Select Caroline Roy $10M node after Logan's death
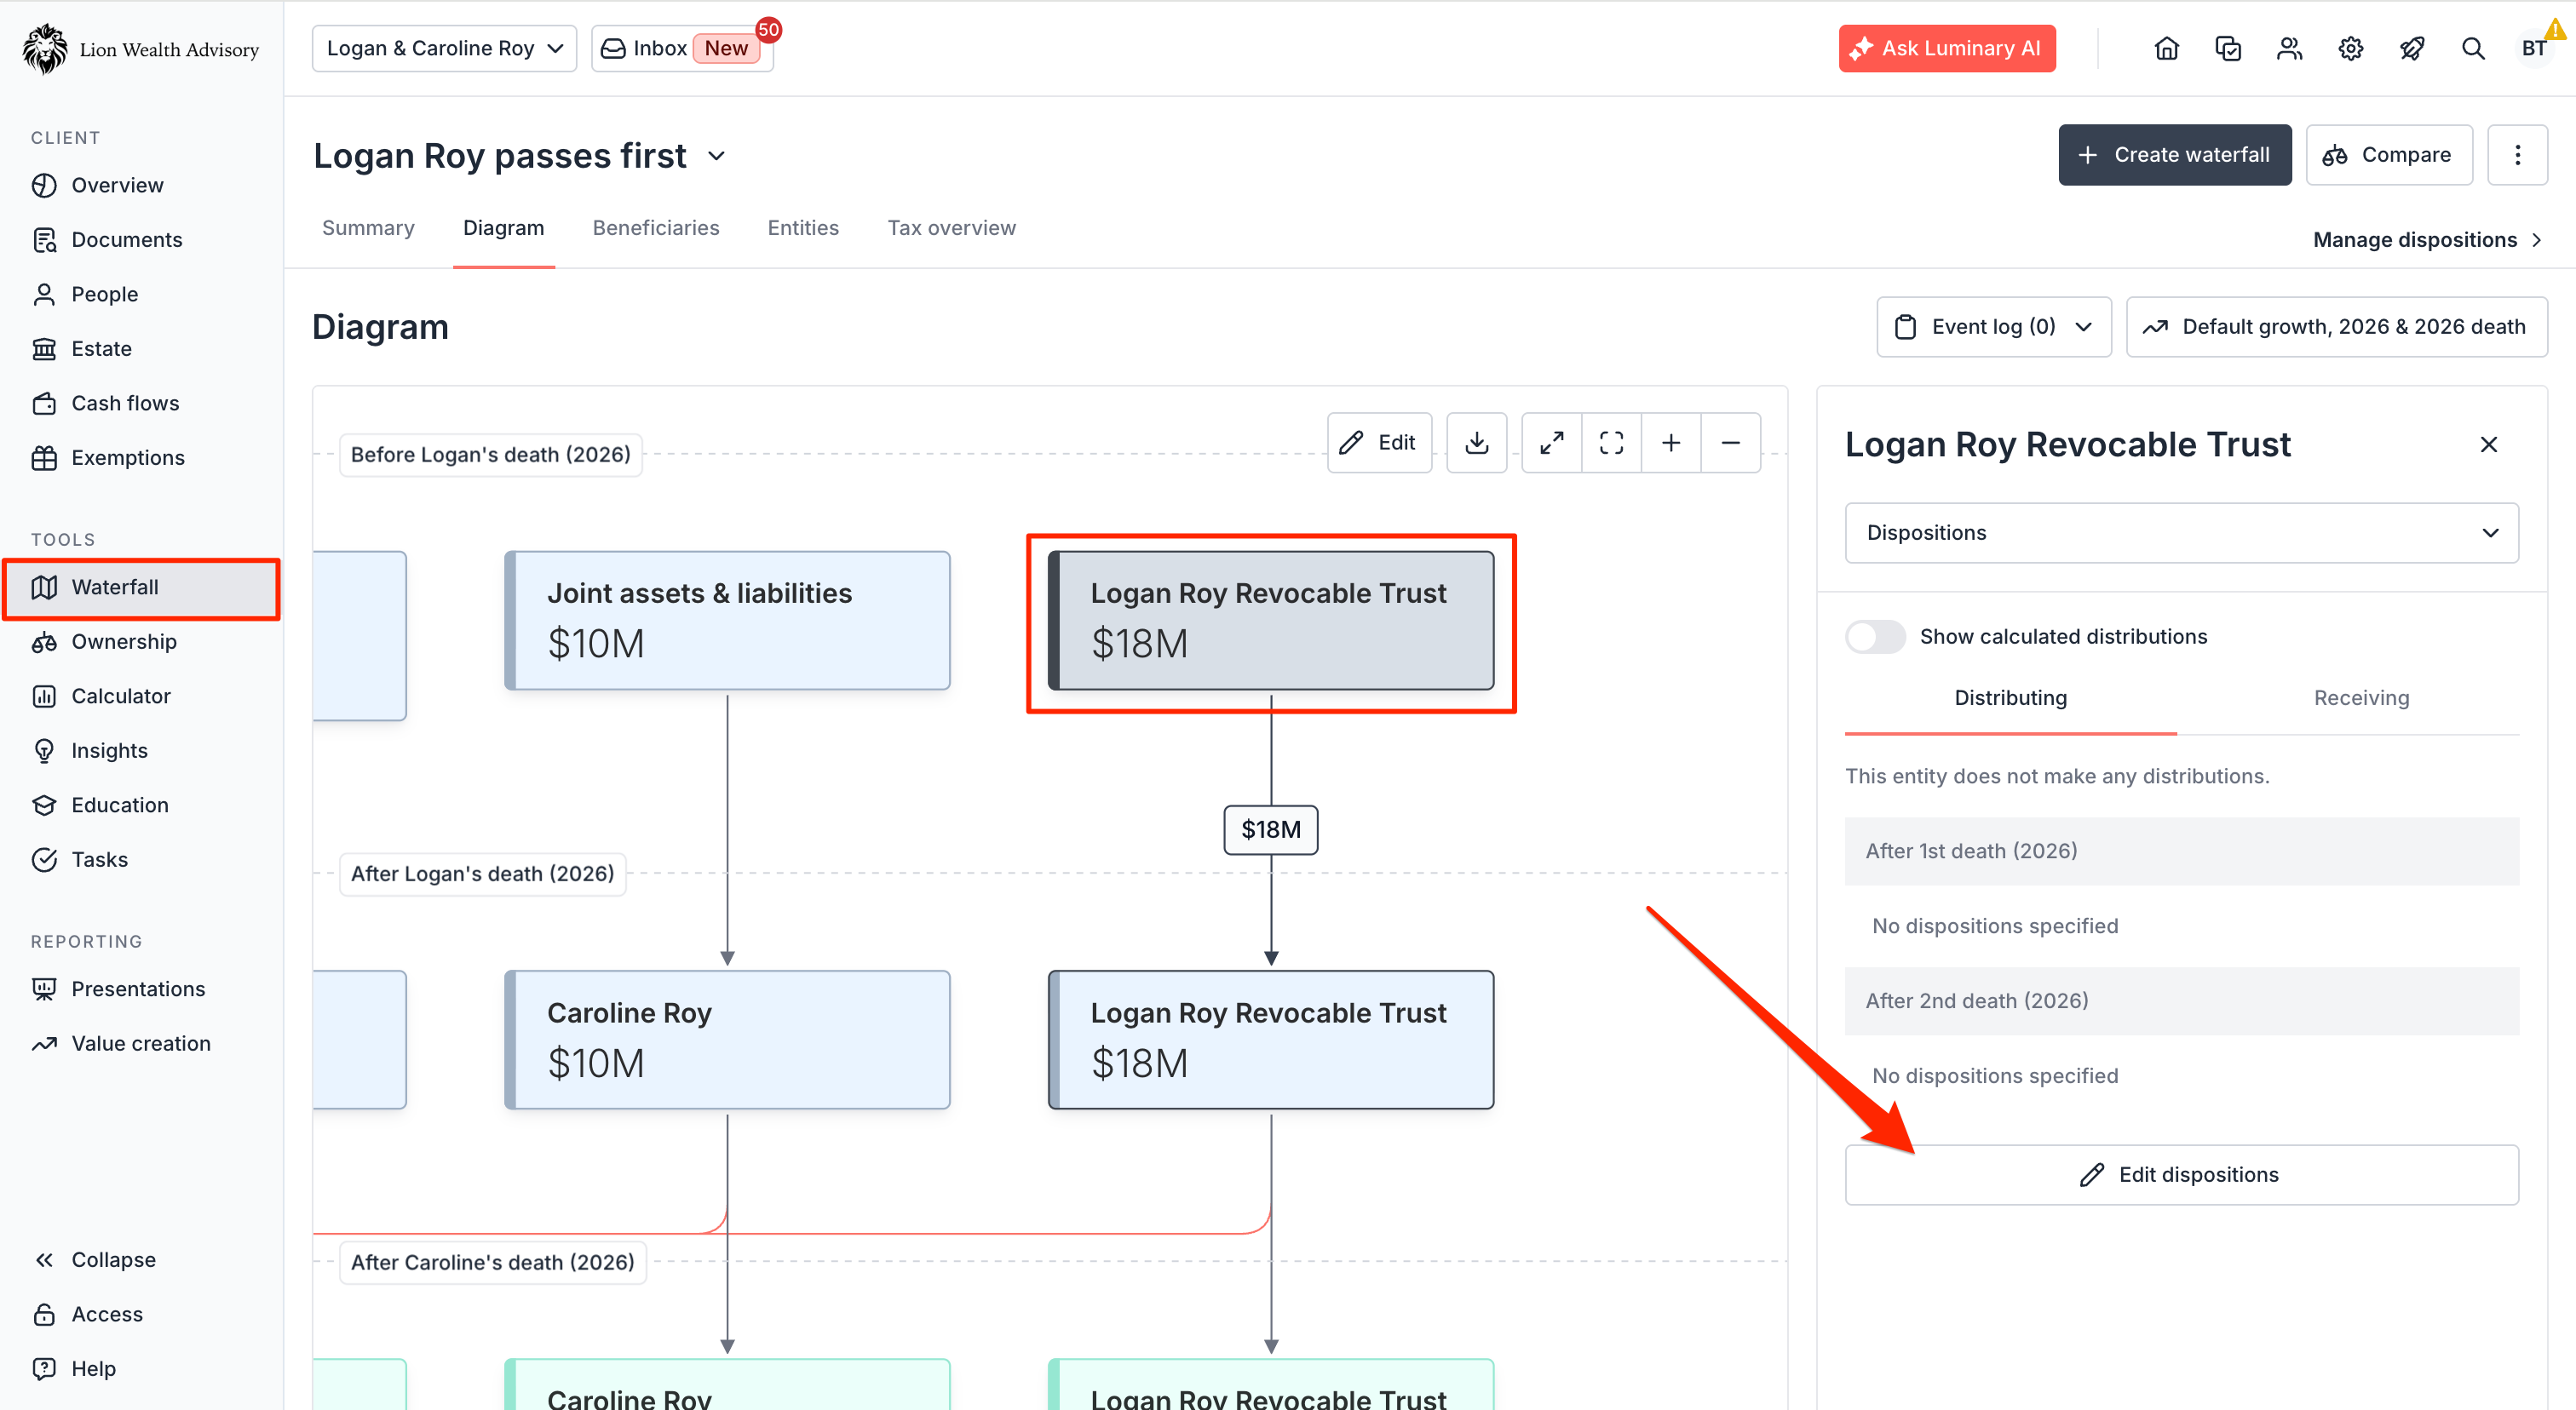 [727, 1040]
